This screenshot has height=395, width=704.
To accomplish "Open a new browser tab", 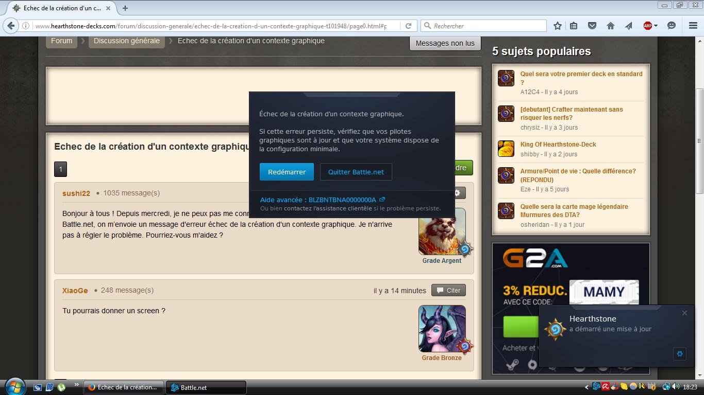I will (125, 8).
